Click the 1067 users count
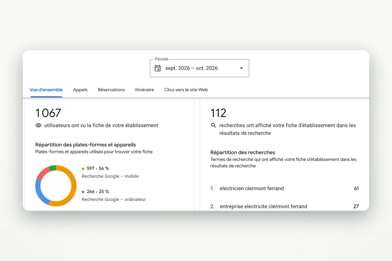Viewport: 392px width, 261px height. point(48,113)
